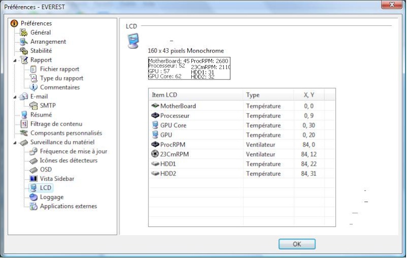Screen dimensions: 407x258
Task: Click the LCD preview display box
Action: [x=189, y=69]
